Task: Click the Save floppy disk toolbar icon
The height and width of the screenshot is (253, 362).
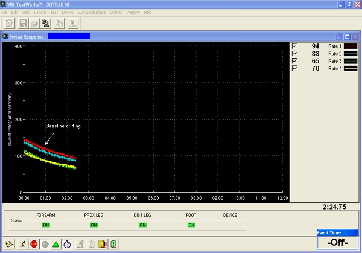Action: click(x=23, y=24)
